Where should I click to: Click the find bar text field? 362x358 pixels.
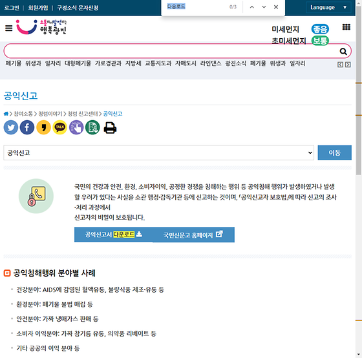pos(197,6)
